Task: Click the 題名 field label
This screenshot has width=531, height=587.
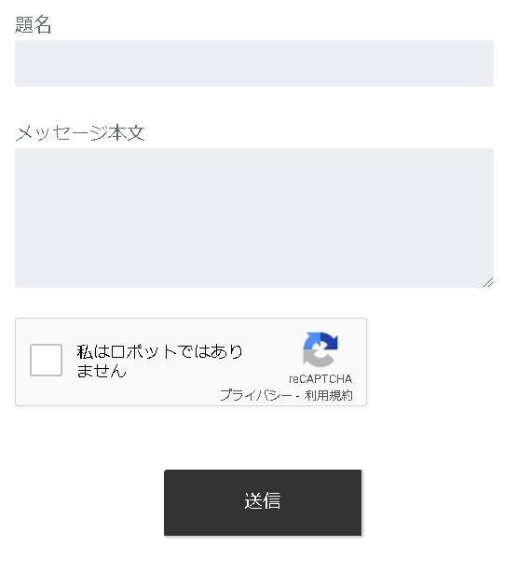Action: point(33,25)
